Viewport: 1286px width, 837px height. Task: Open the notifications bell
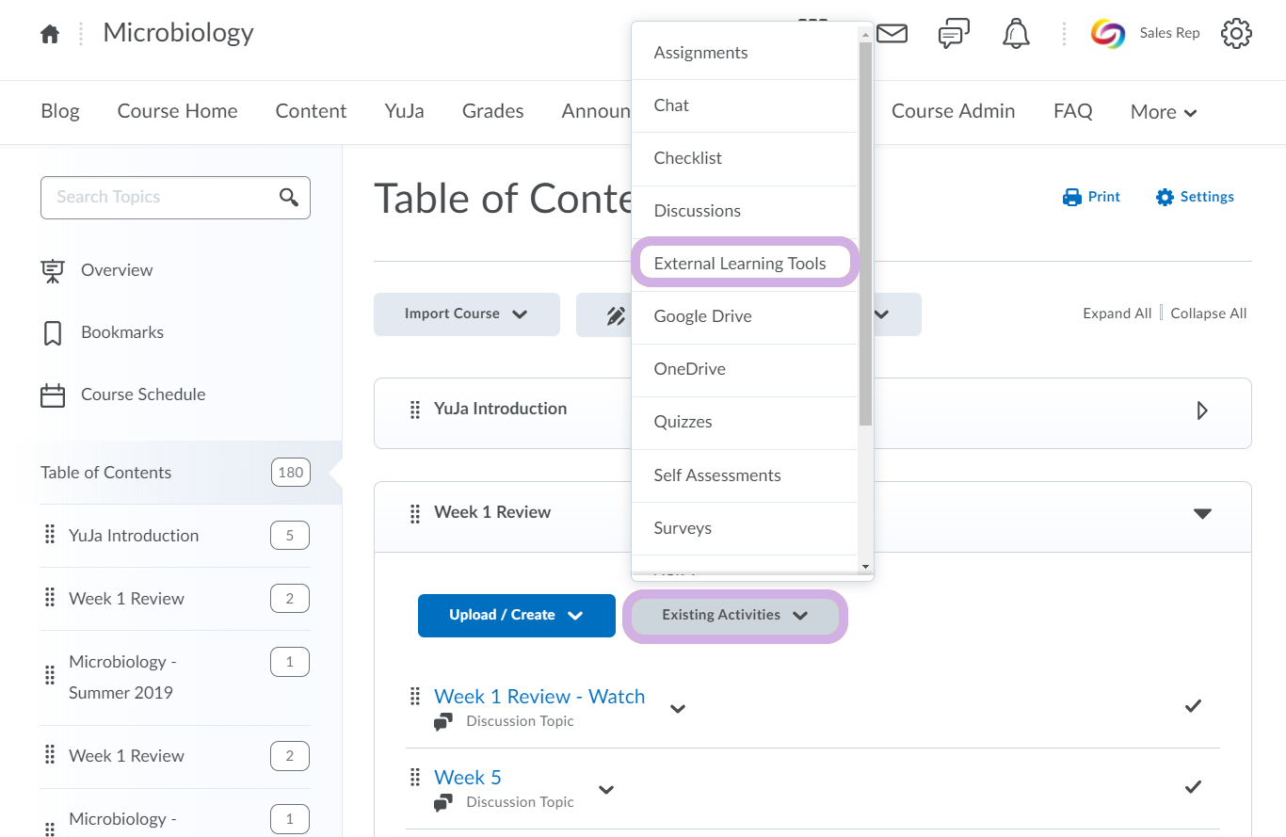[1016, 34]
